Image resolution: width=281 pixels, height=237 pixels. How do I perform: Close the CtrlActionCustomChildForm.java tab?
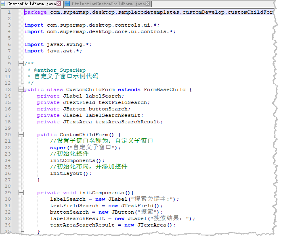tap(148, 4)
